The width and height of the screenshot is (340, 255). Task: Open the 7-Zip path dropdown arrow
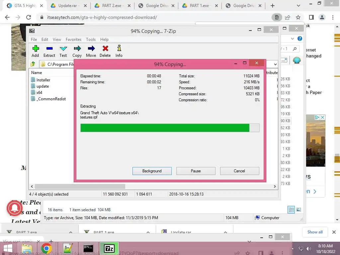(275, 64)
